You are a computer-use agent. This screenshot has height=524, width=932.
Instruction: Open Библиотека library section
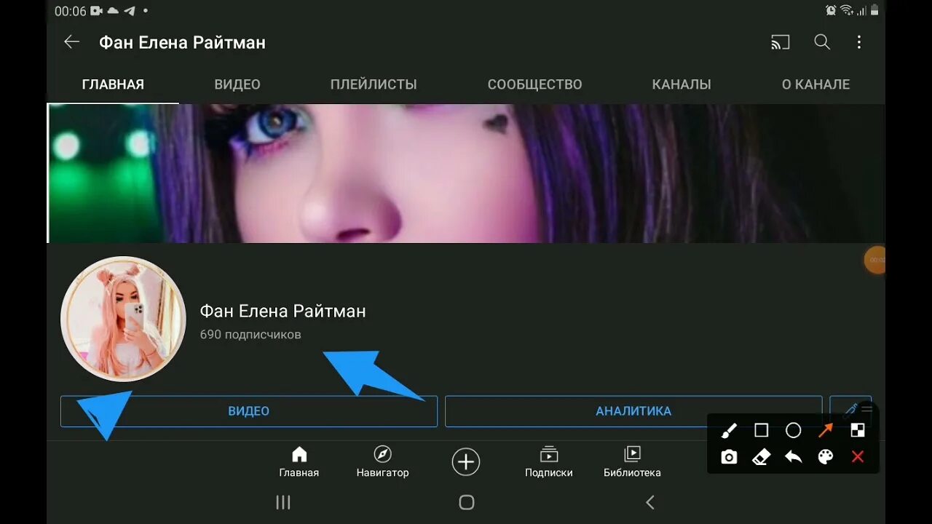632,462
